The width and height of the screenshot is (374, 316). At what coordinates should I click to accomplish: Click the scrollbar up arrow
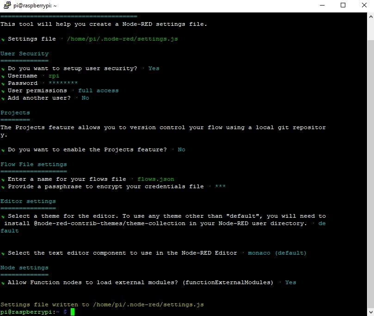pos(371,17)
